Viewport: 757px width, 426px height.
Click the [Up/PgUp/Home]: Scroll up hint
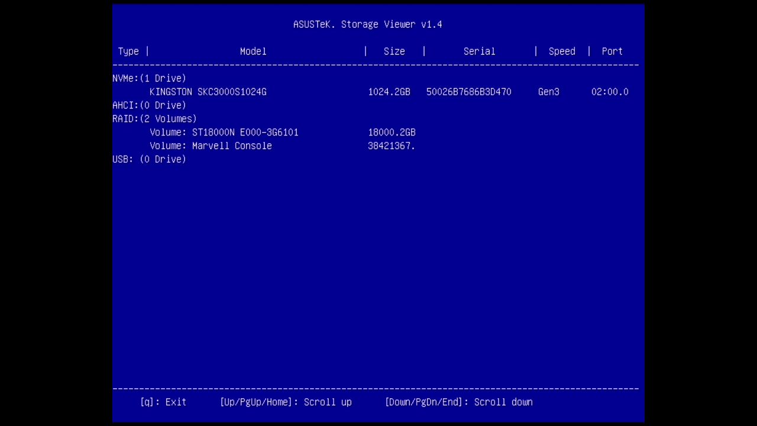[x=286, y=402]
